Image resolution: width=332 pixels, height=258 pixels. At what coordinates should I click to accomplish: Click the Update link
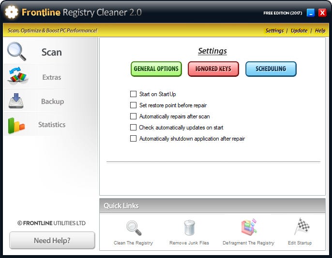click(299, 30)
